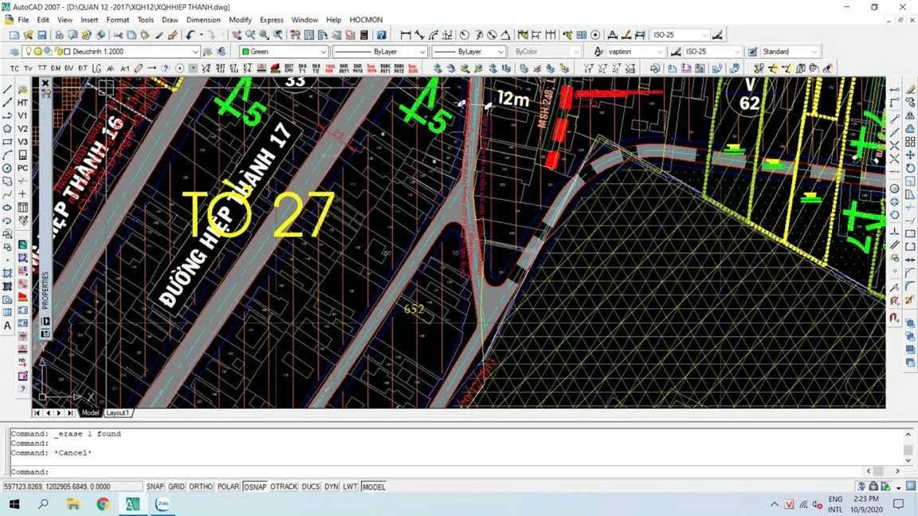This screenshot has height=516, width=918.
Task: Click the MODEL button in status bar
Action: click(x=374, y=487)
